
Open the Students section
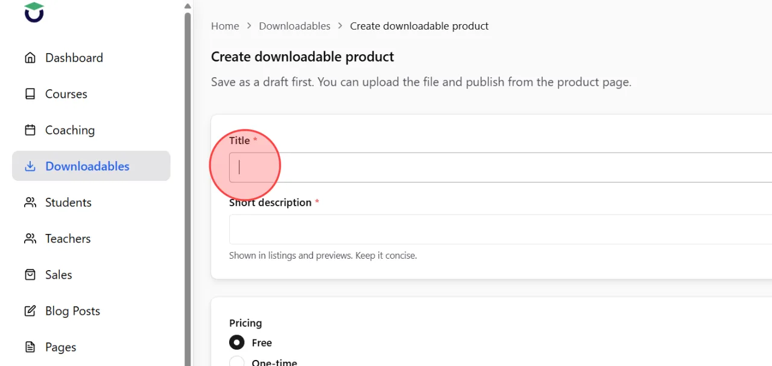[x=91, y=203]
